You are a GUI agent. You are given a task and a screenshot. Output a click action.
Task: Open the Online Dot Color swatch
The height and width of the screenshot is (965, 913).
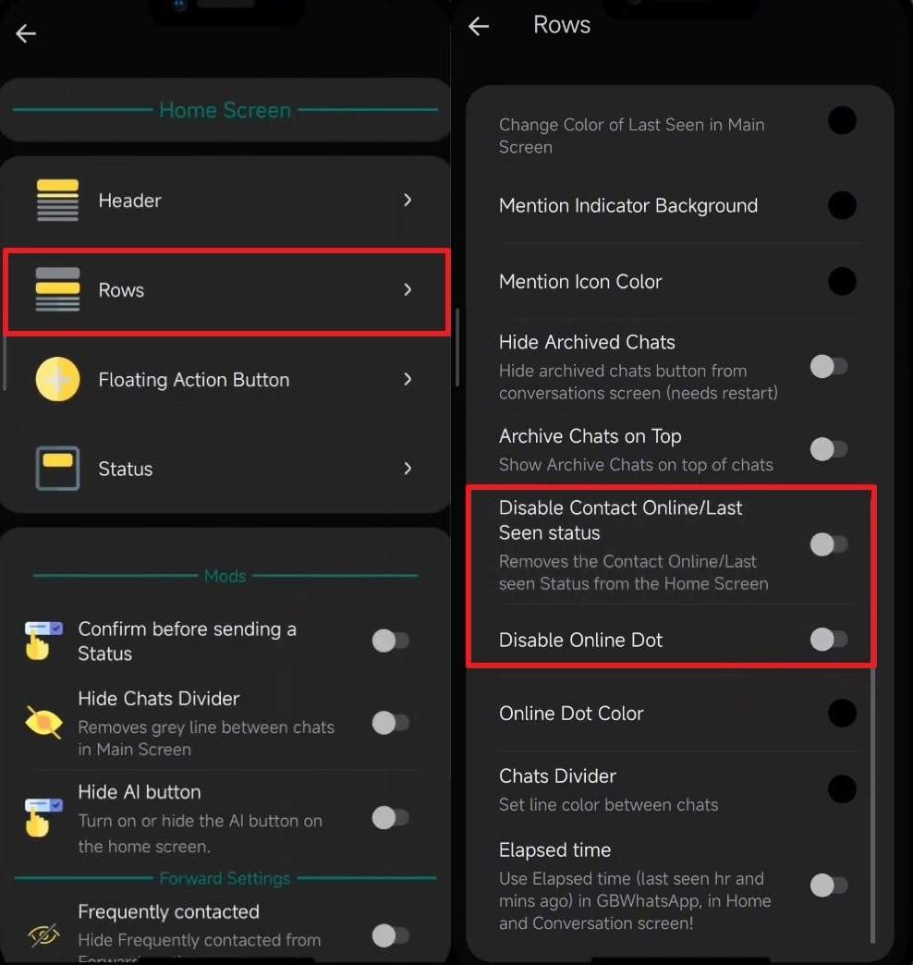click(x=842, y=713)
